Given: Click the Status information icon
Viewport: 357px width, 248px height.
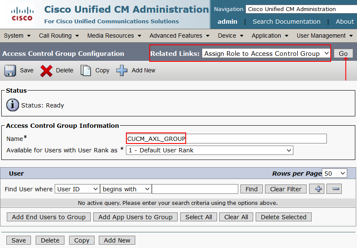Looking at the screenshot, I should [13, 105].
